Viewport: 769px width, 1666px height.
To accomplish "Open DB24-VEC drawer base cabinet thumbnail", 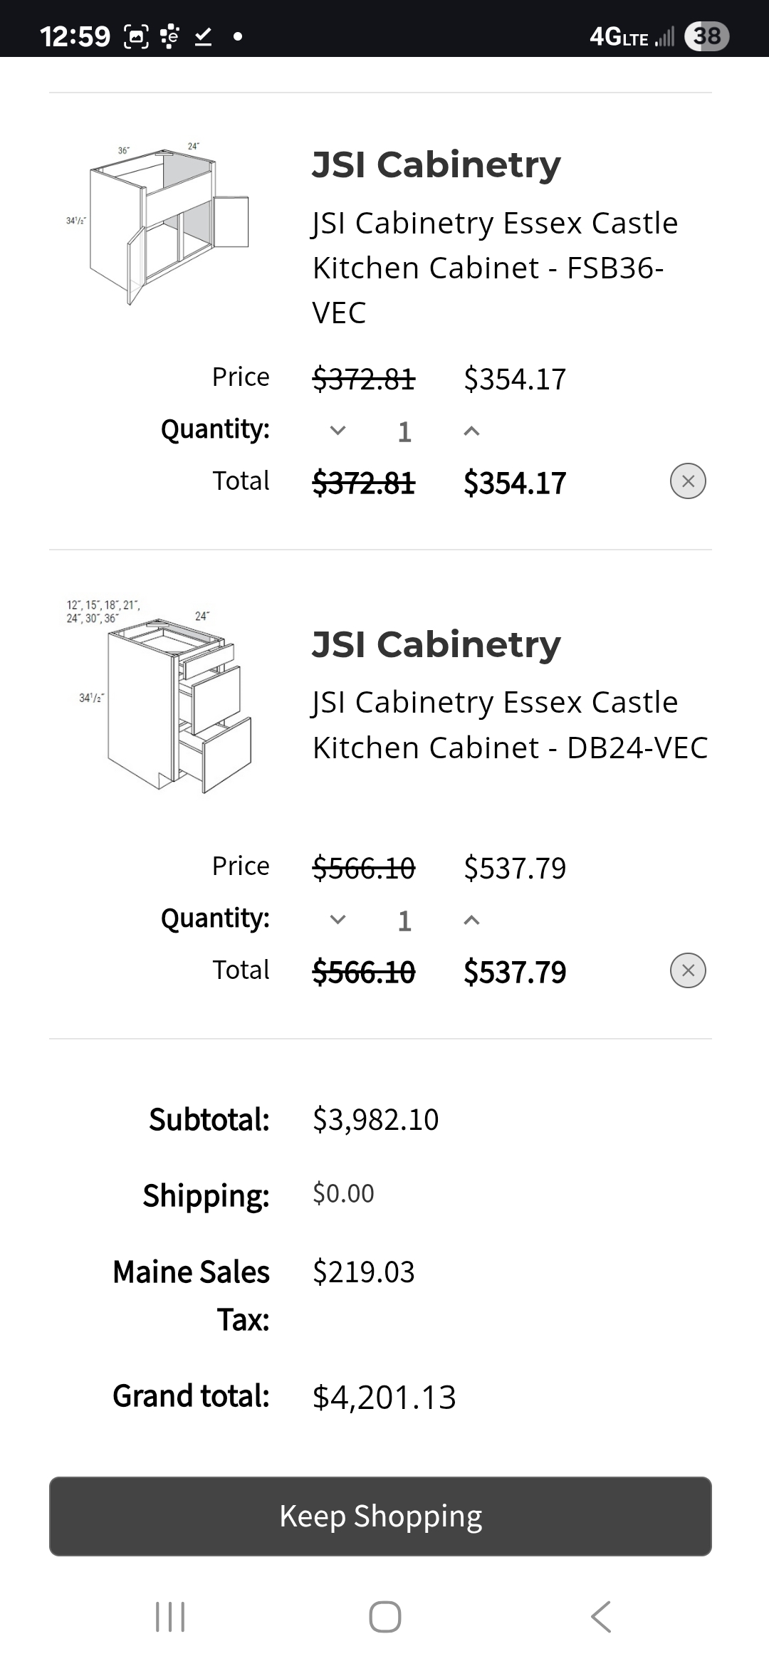I will (158, 696).
